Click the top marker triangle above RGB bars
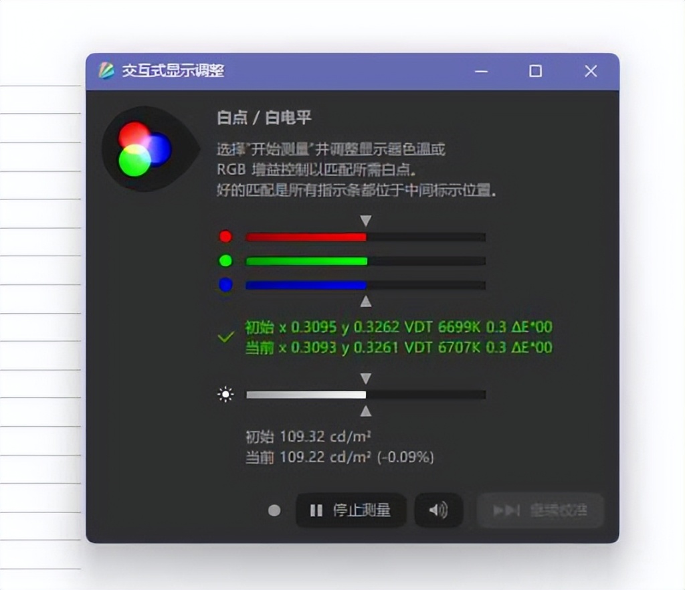 coord(366,221)
